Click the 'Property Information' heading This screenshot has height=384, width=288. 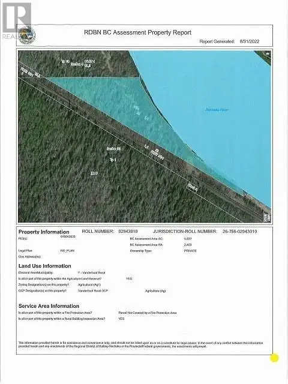click(x=44, y=232)
